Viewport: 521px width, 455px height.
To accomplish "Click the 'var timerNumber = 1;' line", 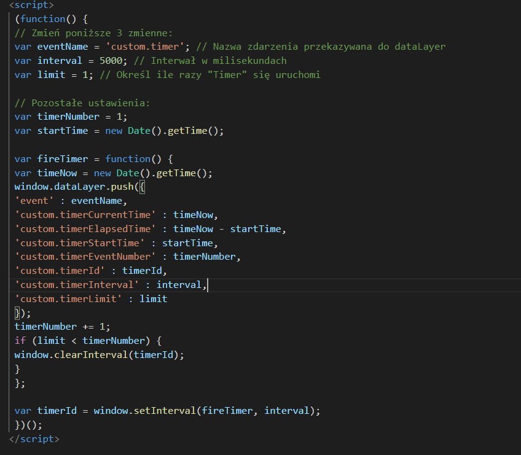I will (71, 117).
